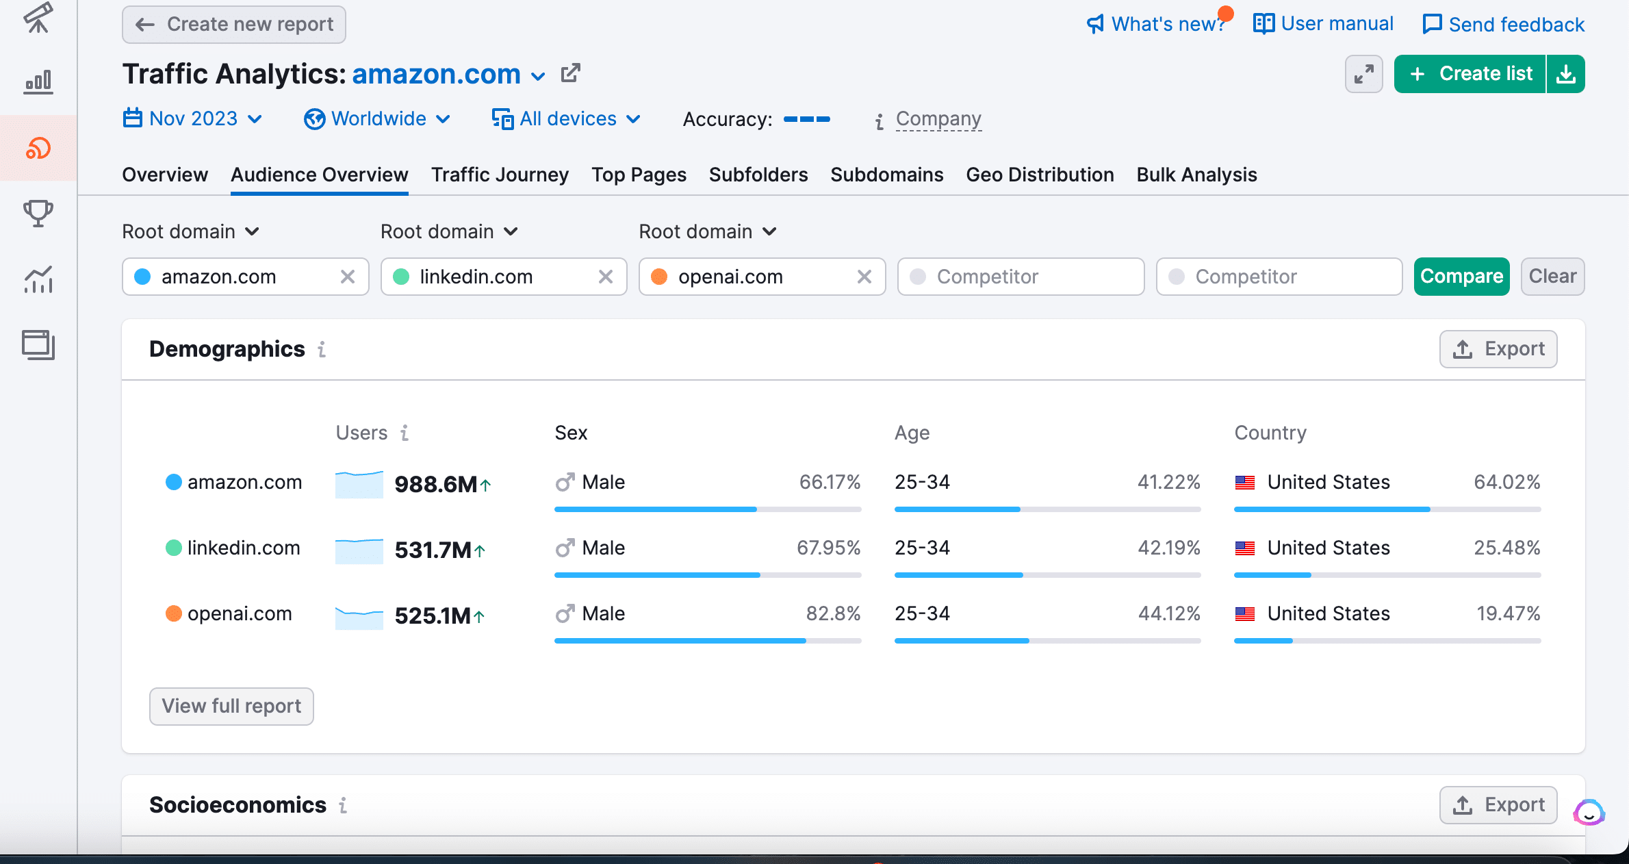
Task: Open the trophy sidebar icon
Action: (x=38, y=214)
